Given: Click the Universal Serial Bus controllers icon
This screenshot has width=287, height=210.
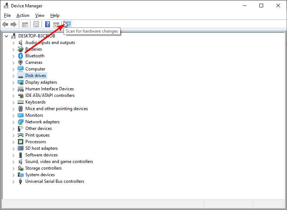Looking at the screenshot, I should [x=21, y=181].
